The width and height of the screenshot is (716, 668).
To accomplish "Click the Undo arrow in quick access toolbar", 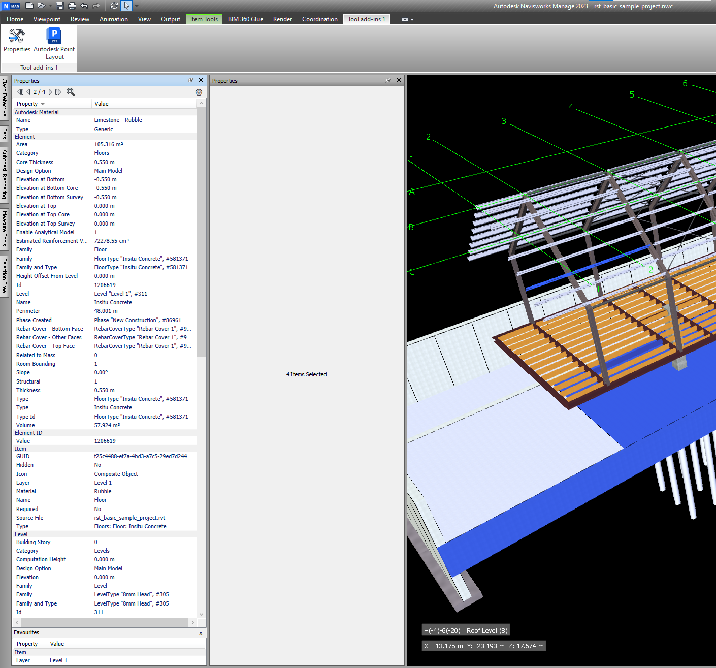I will point(84,6).
